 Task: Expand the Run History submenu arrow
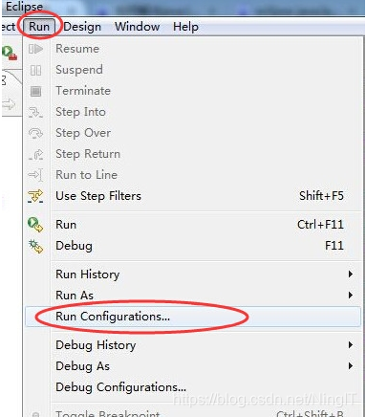click(351, 274)
